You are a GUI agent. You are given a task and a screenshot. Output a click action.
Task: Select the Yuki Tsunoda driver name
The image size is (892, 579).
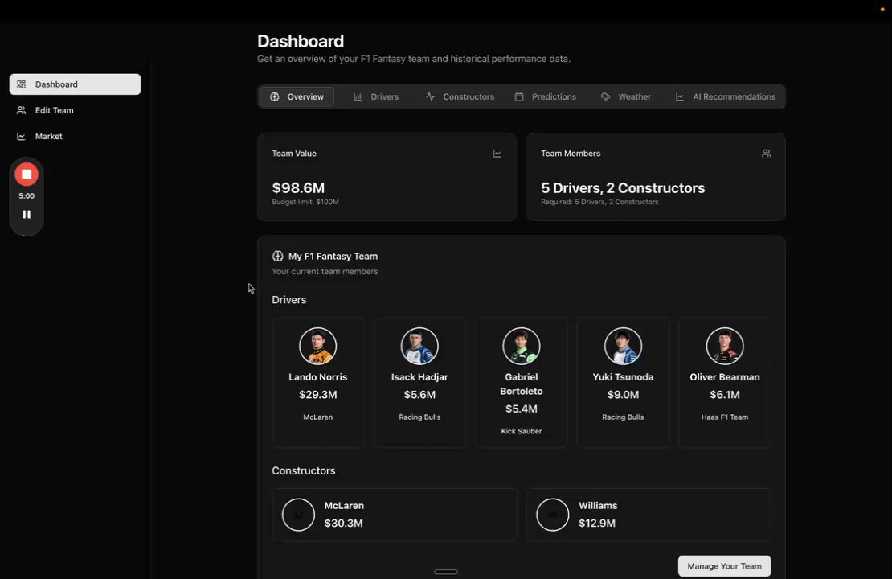[x=623, y=377]
